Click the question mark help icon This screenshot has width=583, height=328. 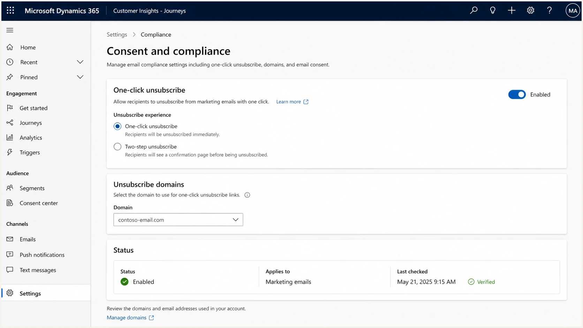click(x=550, y=10)
